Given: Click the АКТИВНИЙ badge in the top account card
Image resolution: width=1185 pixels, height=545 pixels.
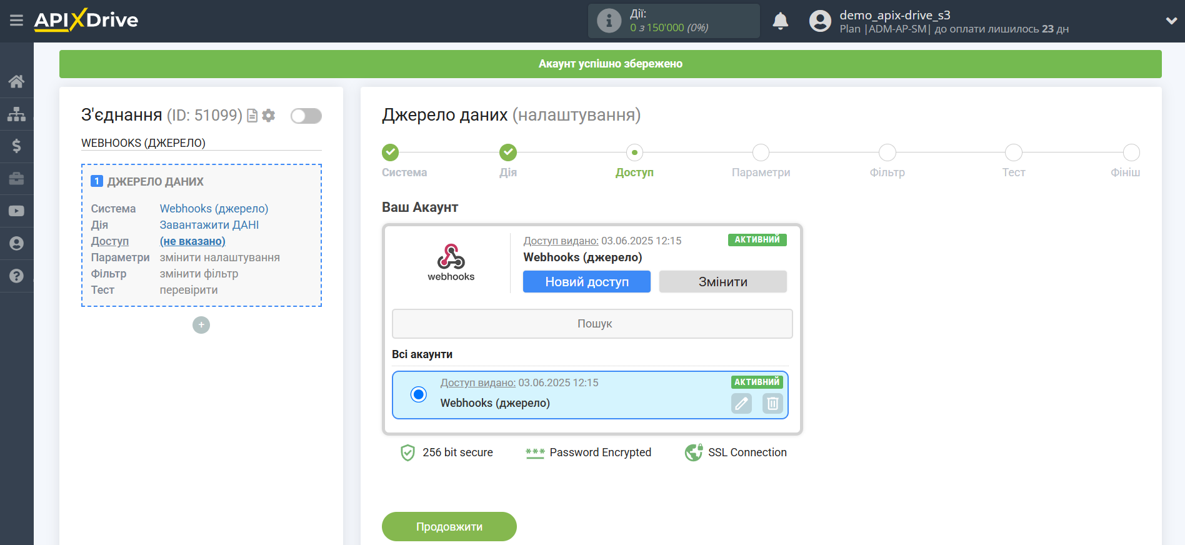Looking at the screenshot, I should click(x=757, y=240).
